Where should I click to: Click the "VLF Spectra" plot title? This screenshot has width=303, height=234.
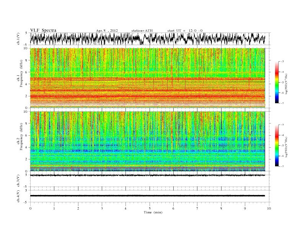point(43,30)
